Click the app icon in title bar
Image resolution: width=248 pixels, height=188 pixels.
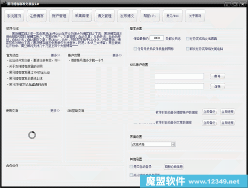4,3
